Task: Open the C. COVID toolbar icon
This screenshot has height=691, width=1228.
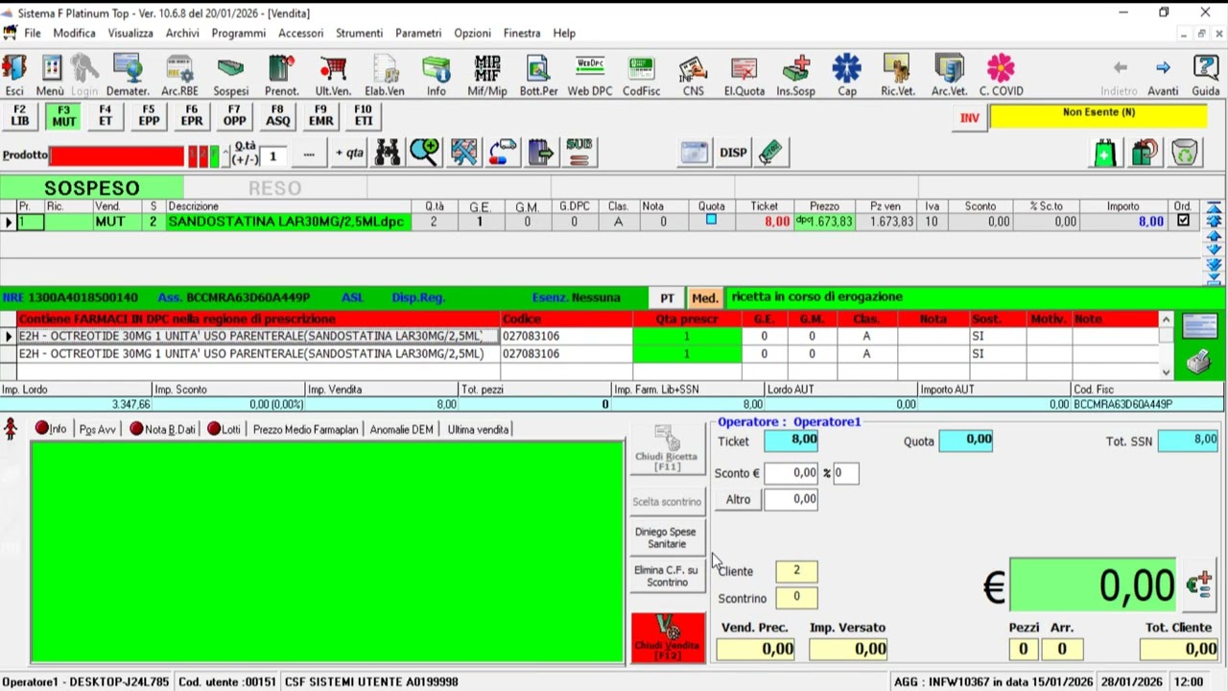Action: click(x=1001, y=76)
